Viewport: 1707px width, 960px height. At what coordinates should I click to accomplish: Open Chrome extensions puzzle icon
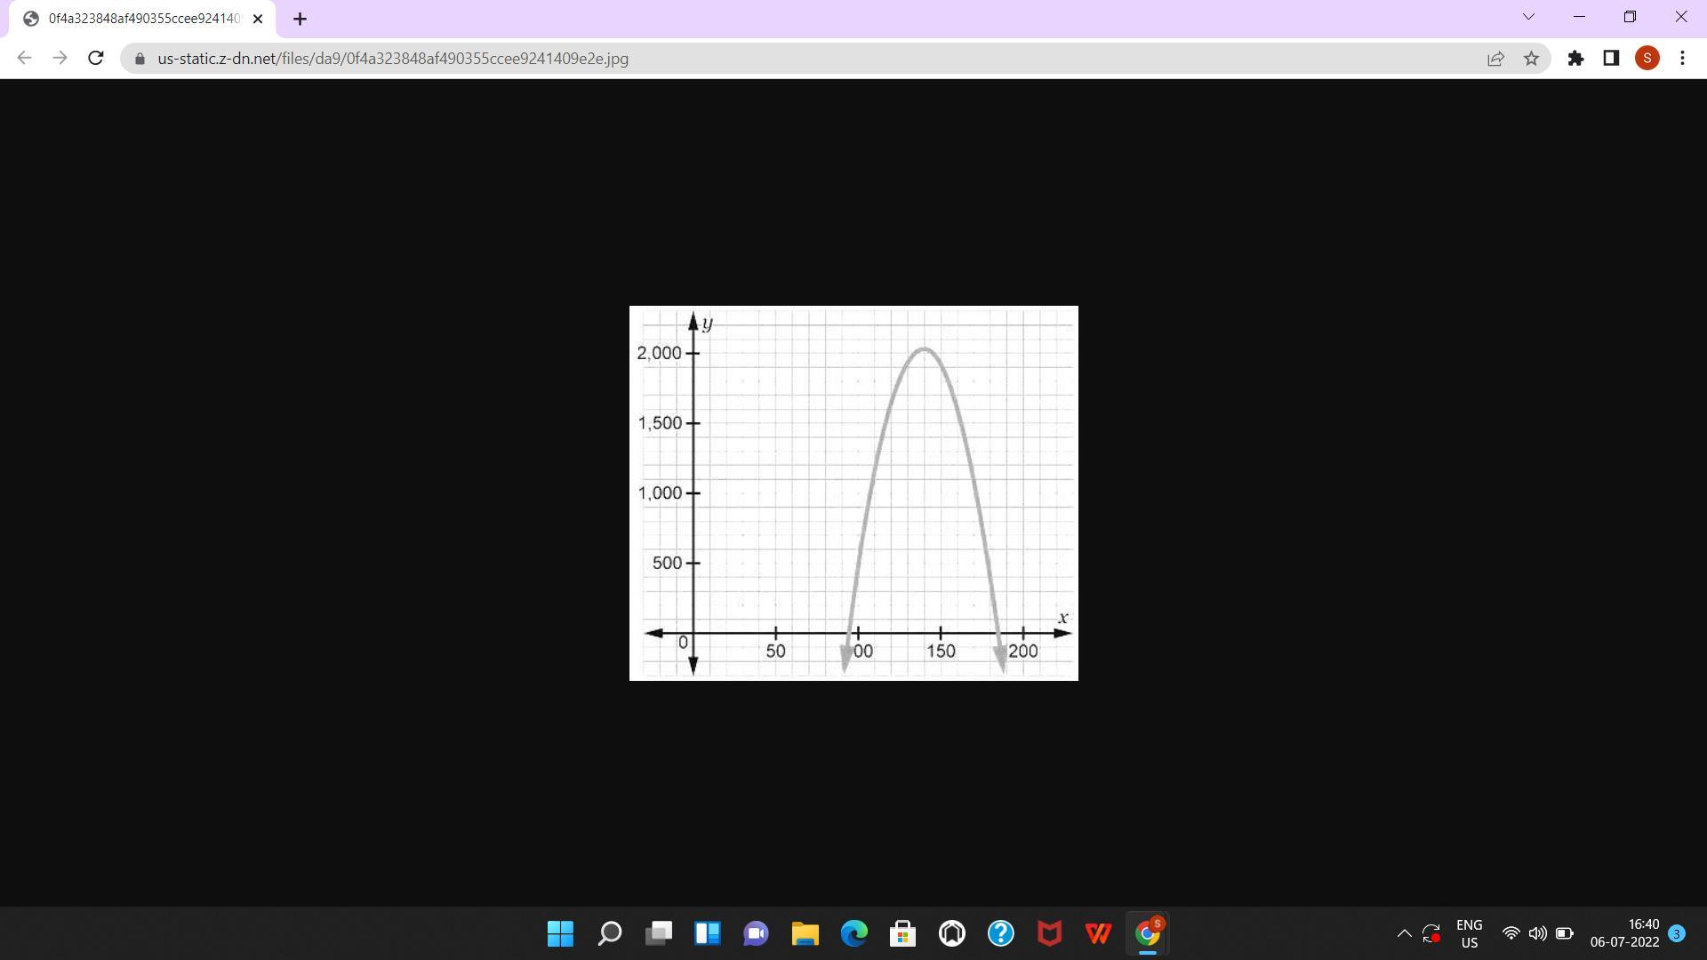[x=1575, y=59]
